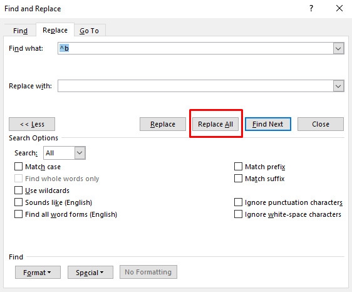Viewport: 352px width, 292px height.
Task: Expand the Find what history dropdown
Action: click(338, 48)
